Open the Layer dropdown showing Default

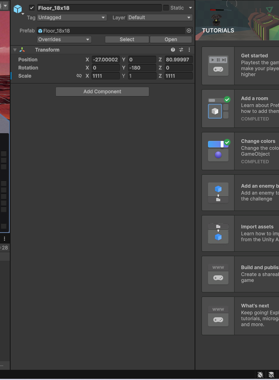(159, 18)
